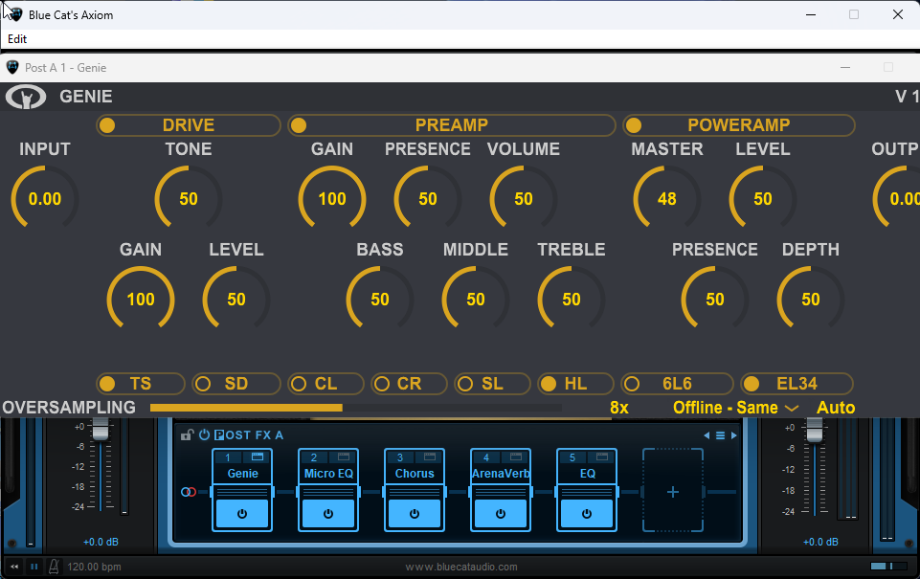The width and height of the screenshot is (920, 579).
Task: Bypass the EQ pedal footswitch
Action: click(587, 514)
